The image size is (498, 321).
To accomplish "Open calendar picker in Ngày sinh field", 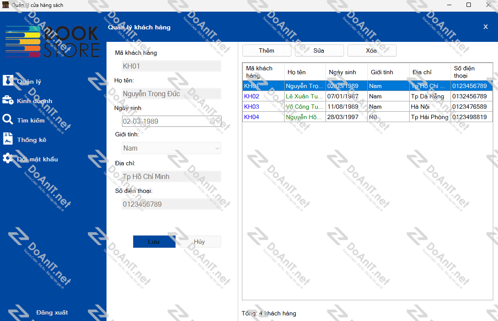I will click(x=214, y=121).
